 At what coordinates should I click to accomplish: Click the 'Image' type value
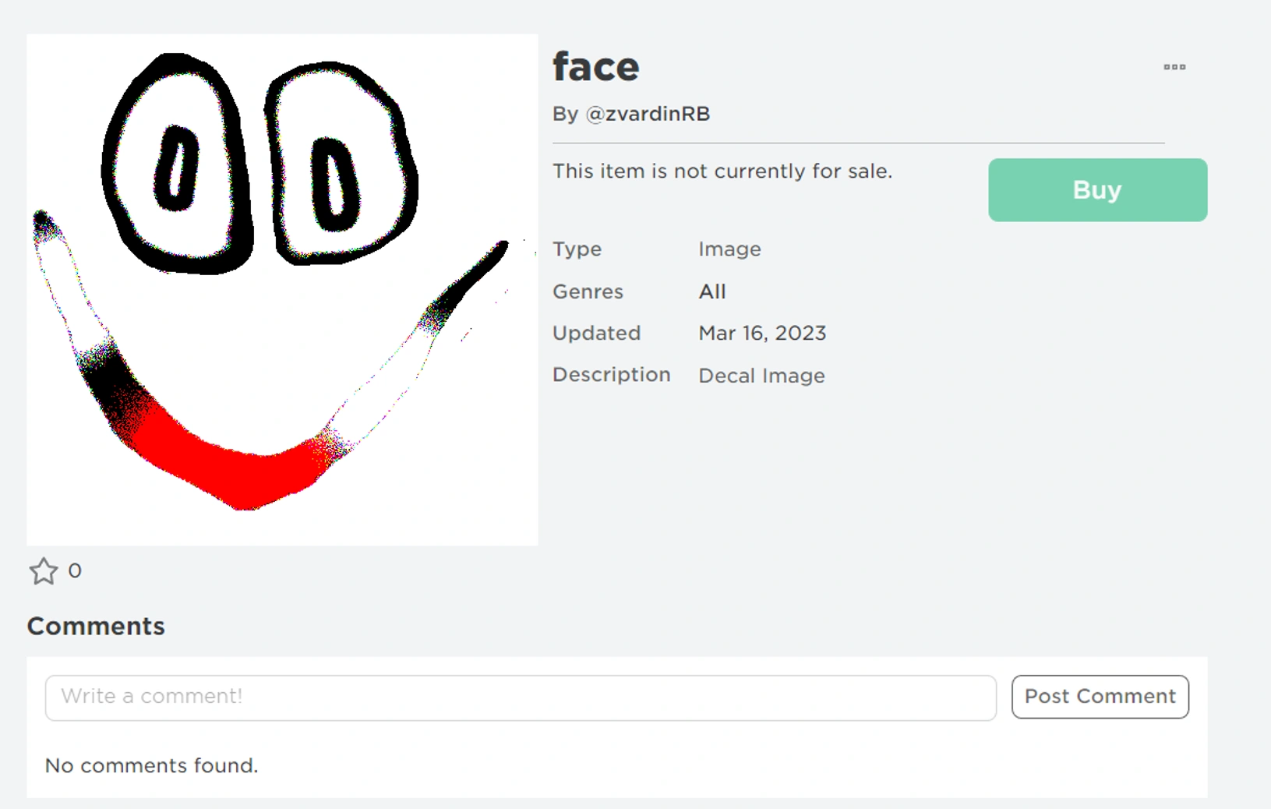pos(729,249)
